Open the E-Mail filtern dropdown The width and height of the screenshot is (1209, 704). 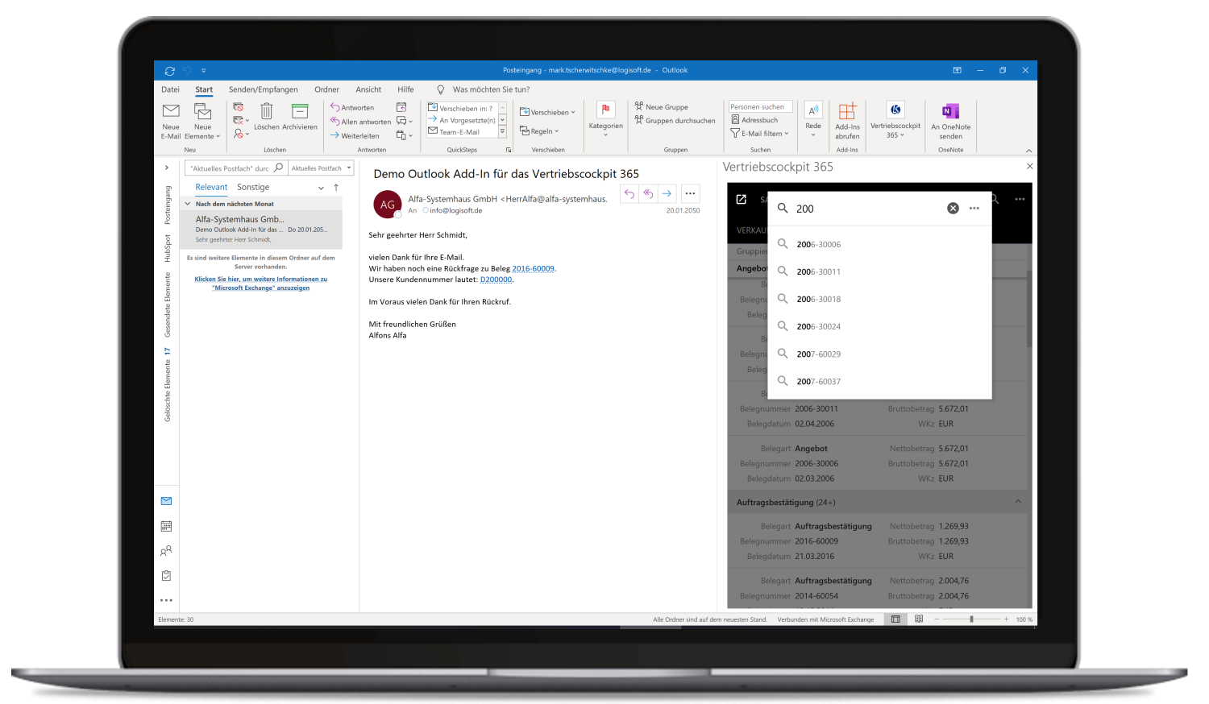[759, 134]
